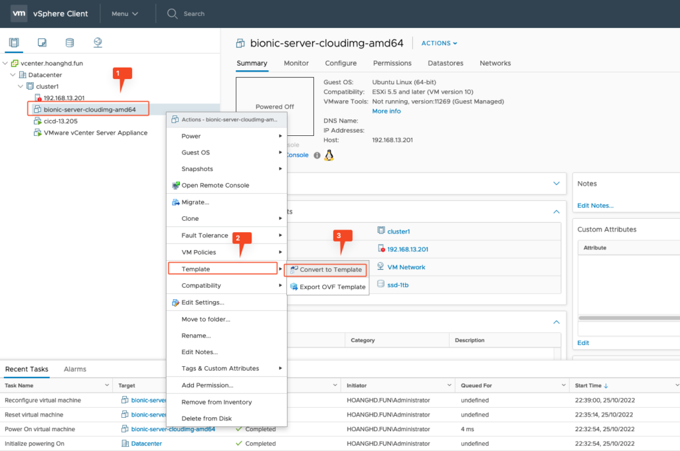Open the Power submenu
Viewport: 680px width, 451px height.
click(227, 136)
